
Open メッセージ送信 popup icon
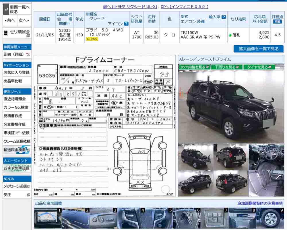pos(28,186)
